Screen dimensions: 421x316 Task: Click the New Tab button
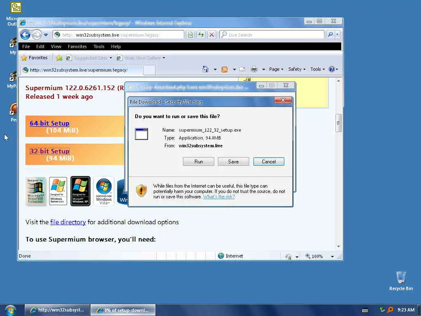tap(149, 70)
